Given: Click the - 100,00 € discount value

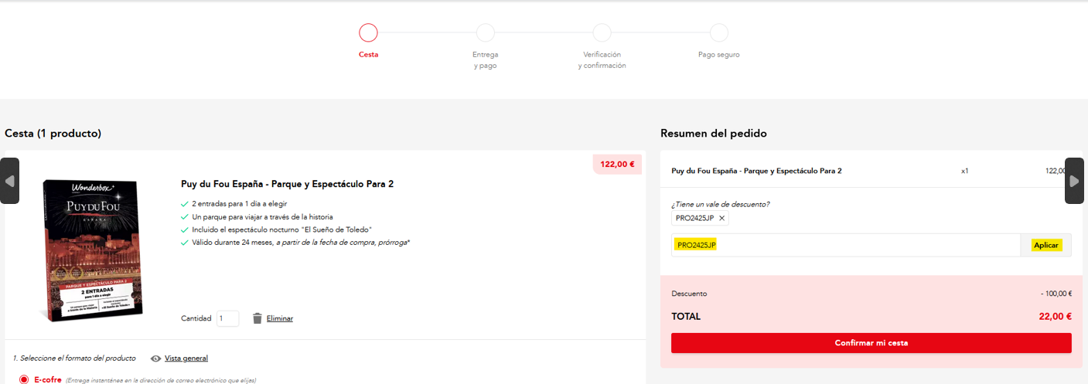Looking at the screenshot, I should [1056, 294].
